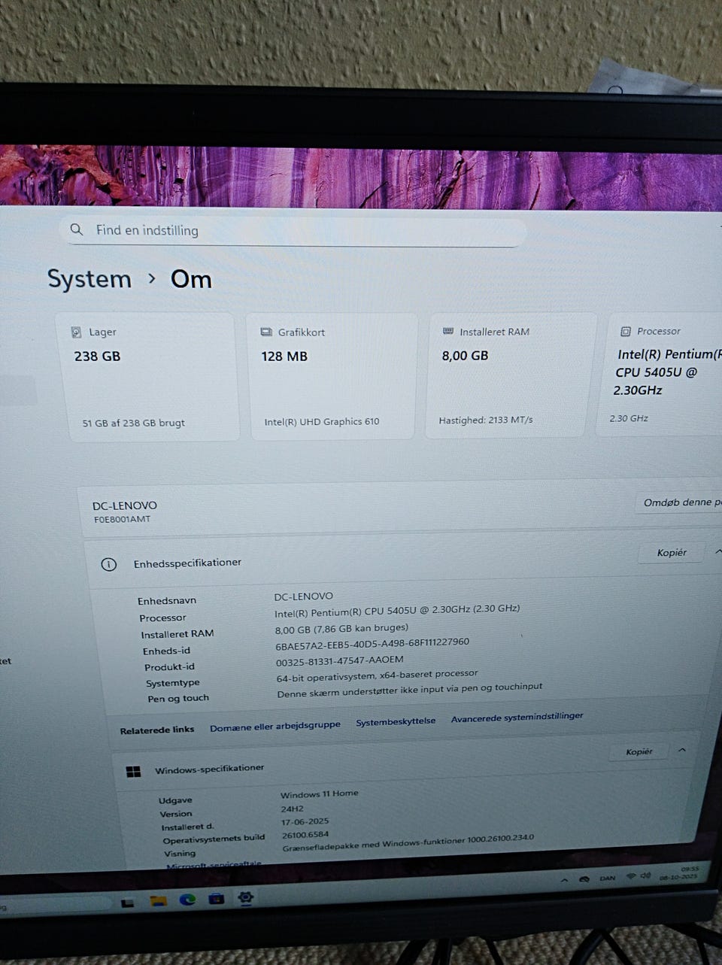
Task: Select '8,00 GB (7,86 GB kan bruges)' value
Action: point(341,628)
